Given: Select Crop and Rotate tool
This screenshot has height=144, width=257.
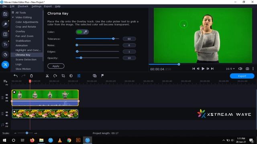Looking at the screenshot, I should [x=26, y=27].
